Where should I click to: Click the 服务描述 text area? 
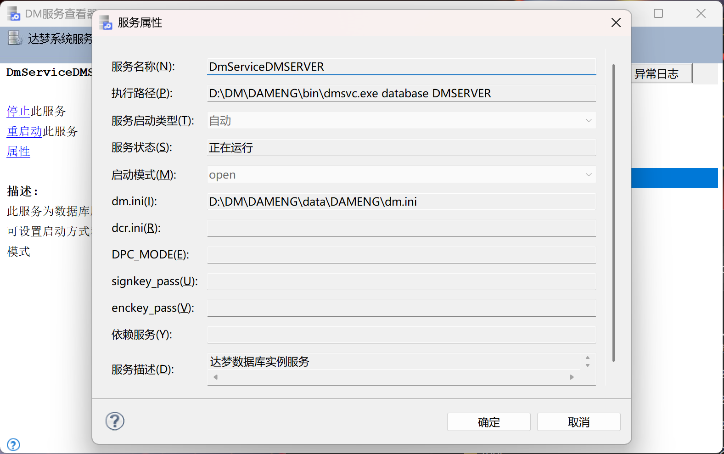click(393, 361)
